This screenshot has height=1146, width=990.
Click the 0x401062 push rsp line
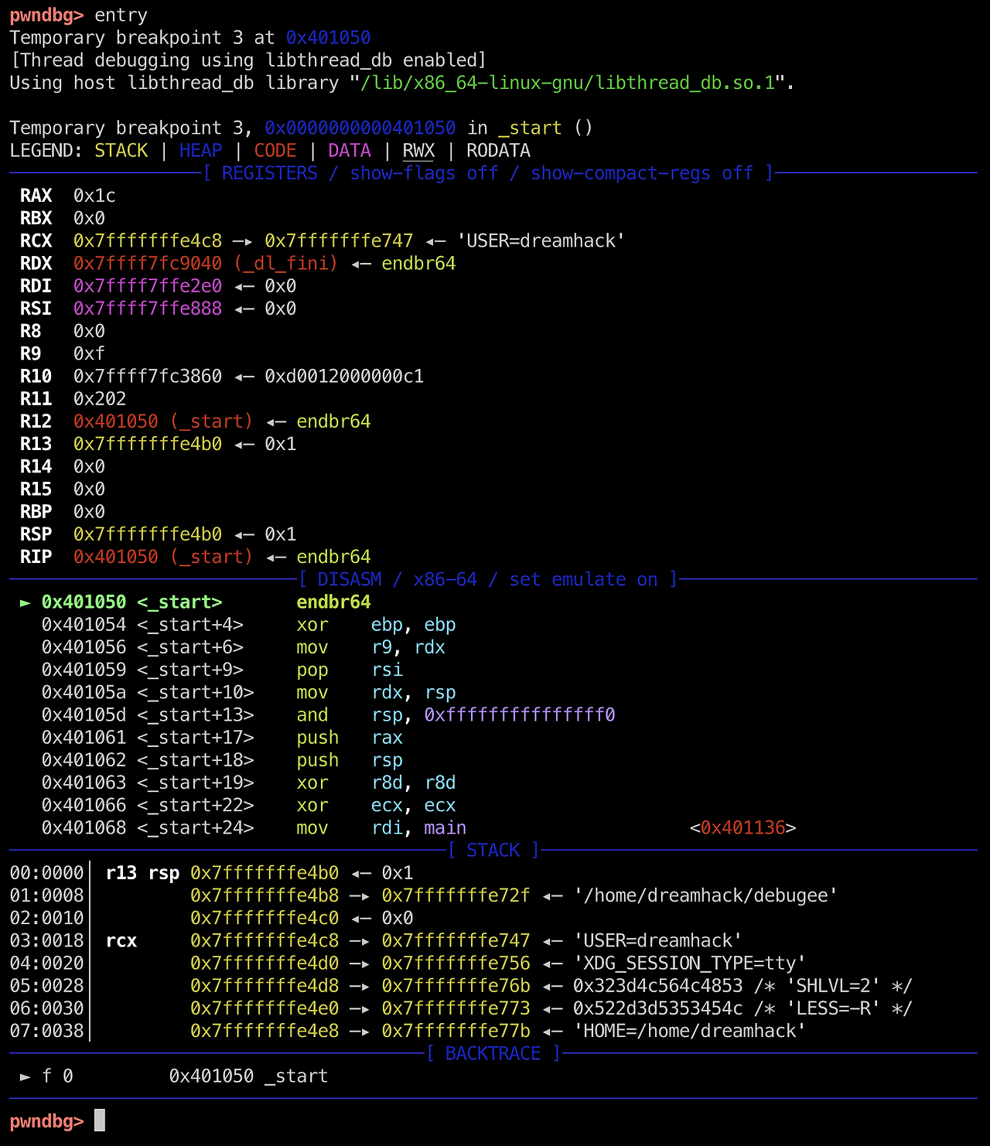click(x=222, y=760)
